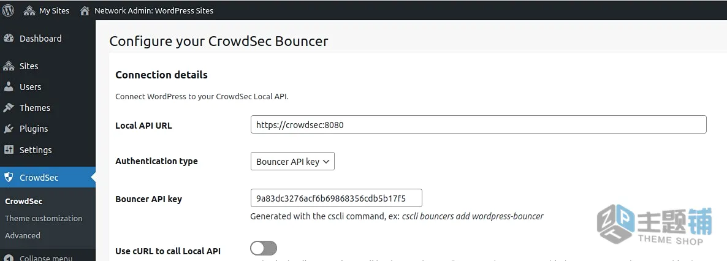Image resolution: width=727 pixels, height=261 pixels.
Task: Click 'cscli bouncers add wordpress-bouncer' example text
Action: (473, 216)
